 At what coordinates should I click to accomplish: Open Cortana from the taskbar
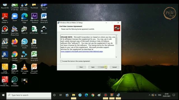point(54,95)
